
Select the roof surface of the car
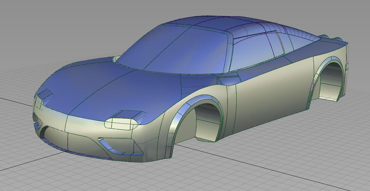[224, 23]
